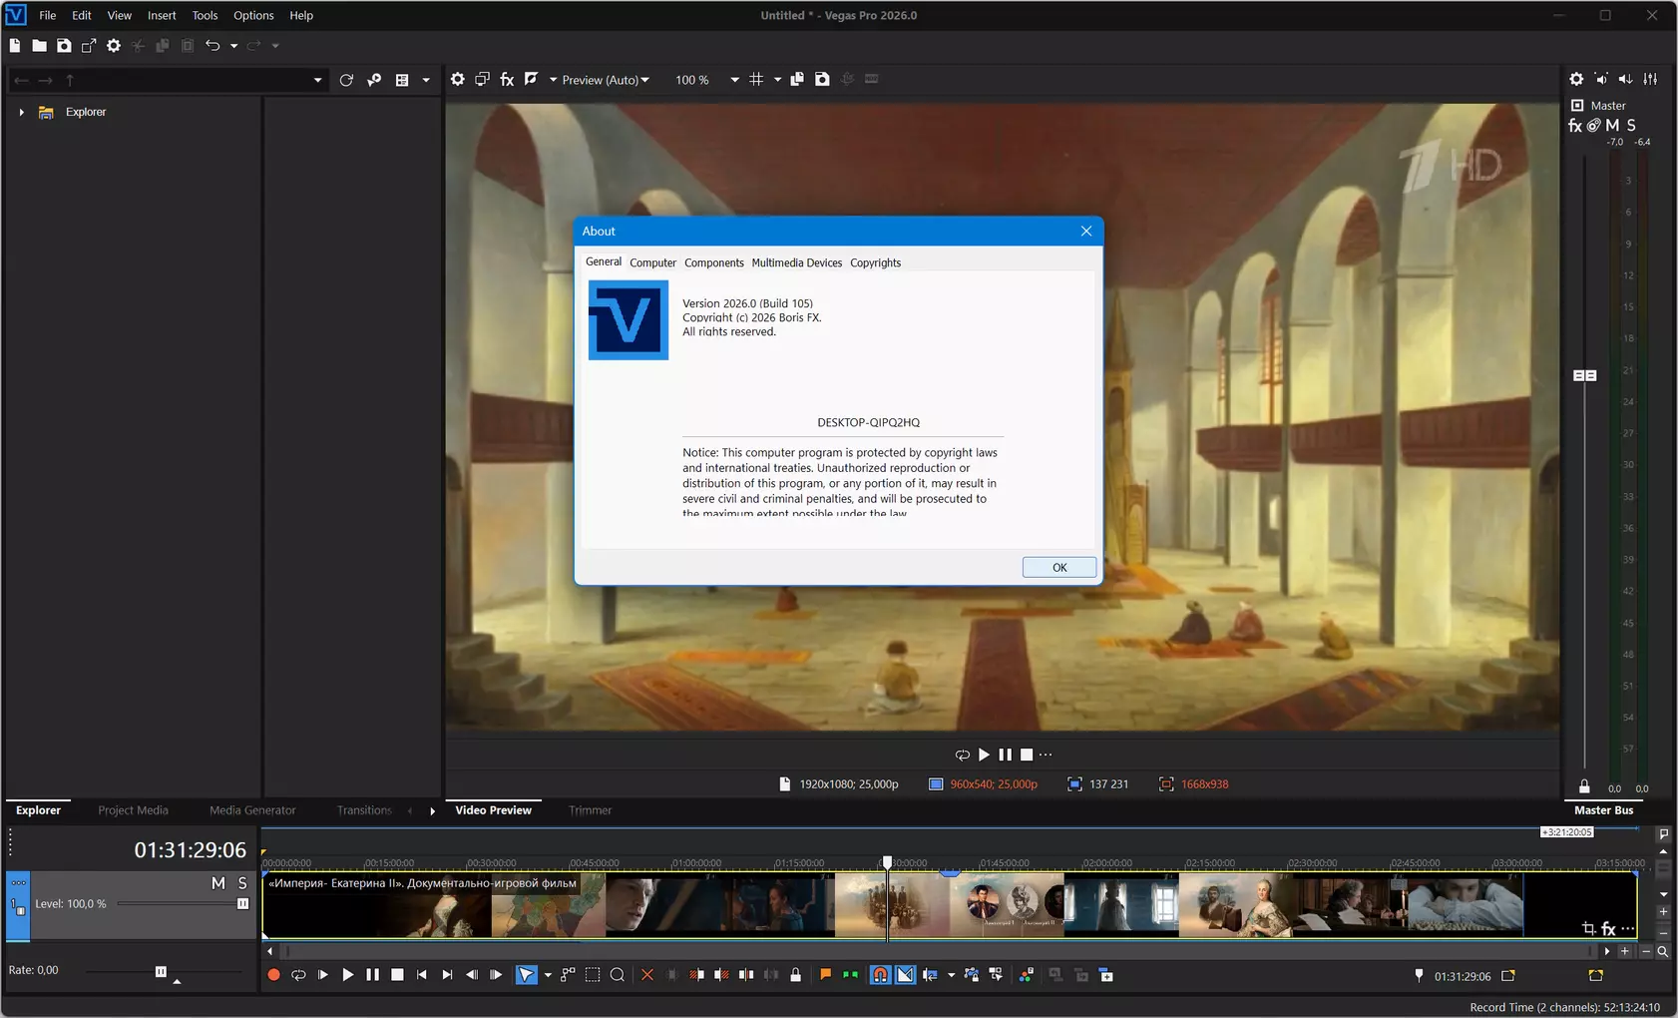This screenshot has height=1018, width=1678.
Task: Open the Tools menu
Action: click(x=205, y=16)
